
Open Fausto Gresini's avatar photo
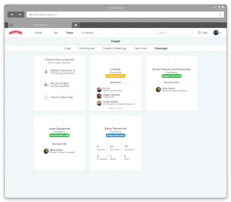(99, 103)
